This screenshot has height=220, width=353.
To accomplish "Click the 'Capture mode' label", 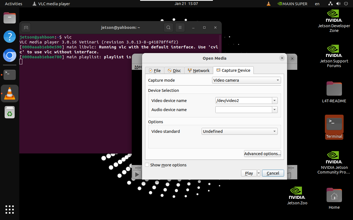I will pyautogui.click(x=161, y=80).
